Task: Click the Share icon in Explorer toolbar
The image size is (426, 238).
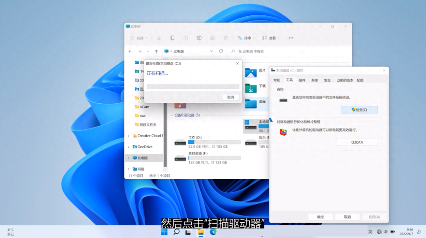Action: pyautogui.click(x=212, y=38)
